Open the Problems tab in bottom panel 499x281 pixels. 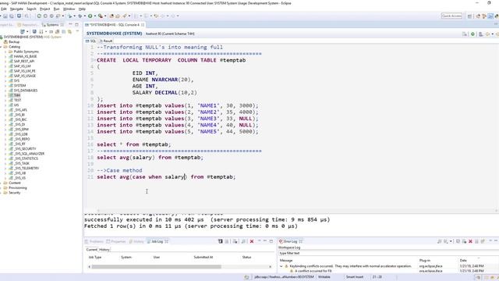(94, 241)
